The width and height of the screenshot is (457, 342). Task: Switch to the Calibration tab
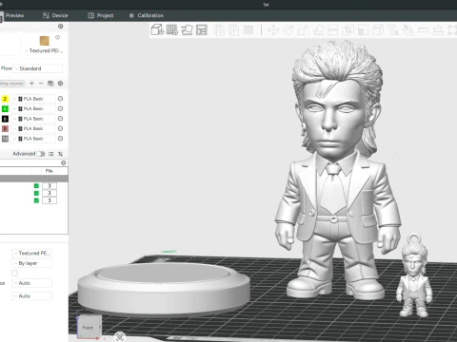pyautogui.click(x=147, y=15)
